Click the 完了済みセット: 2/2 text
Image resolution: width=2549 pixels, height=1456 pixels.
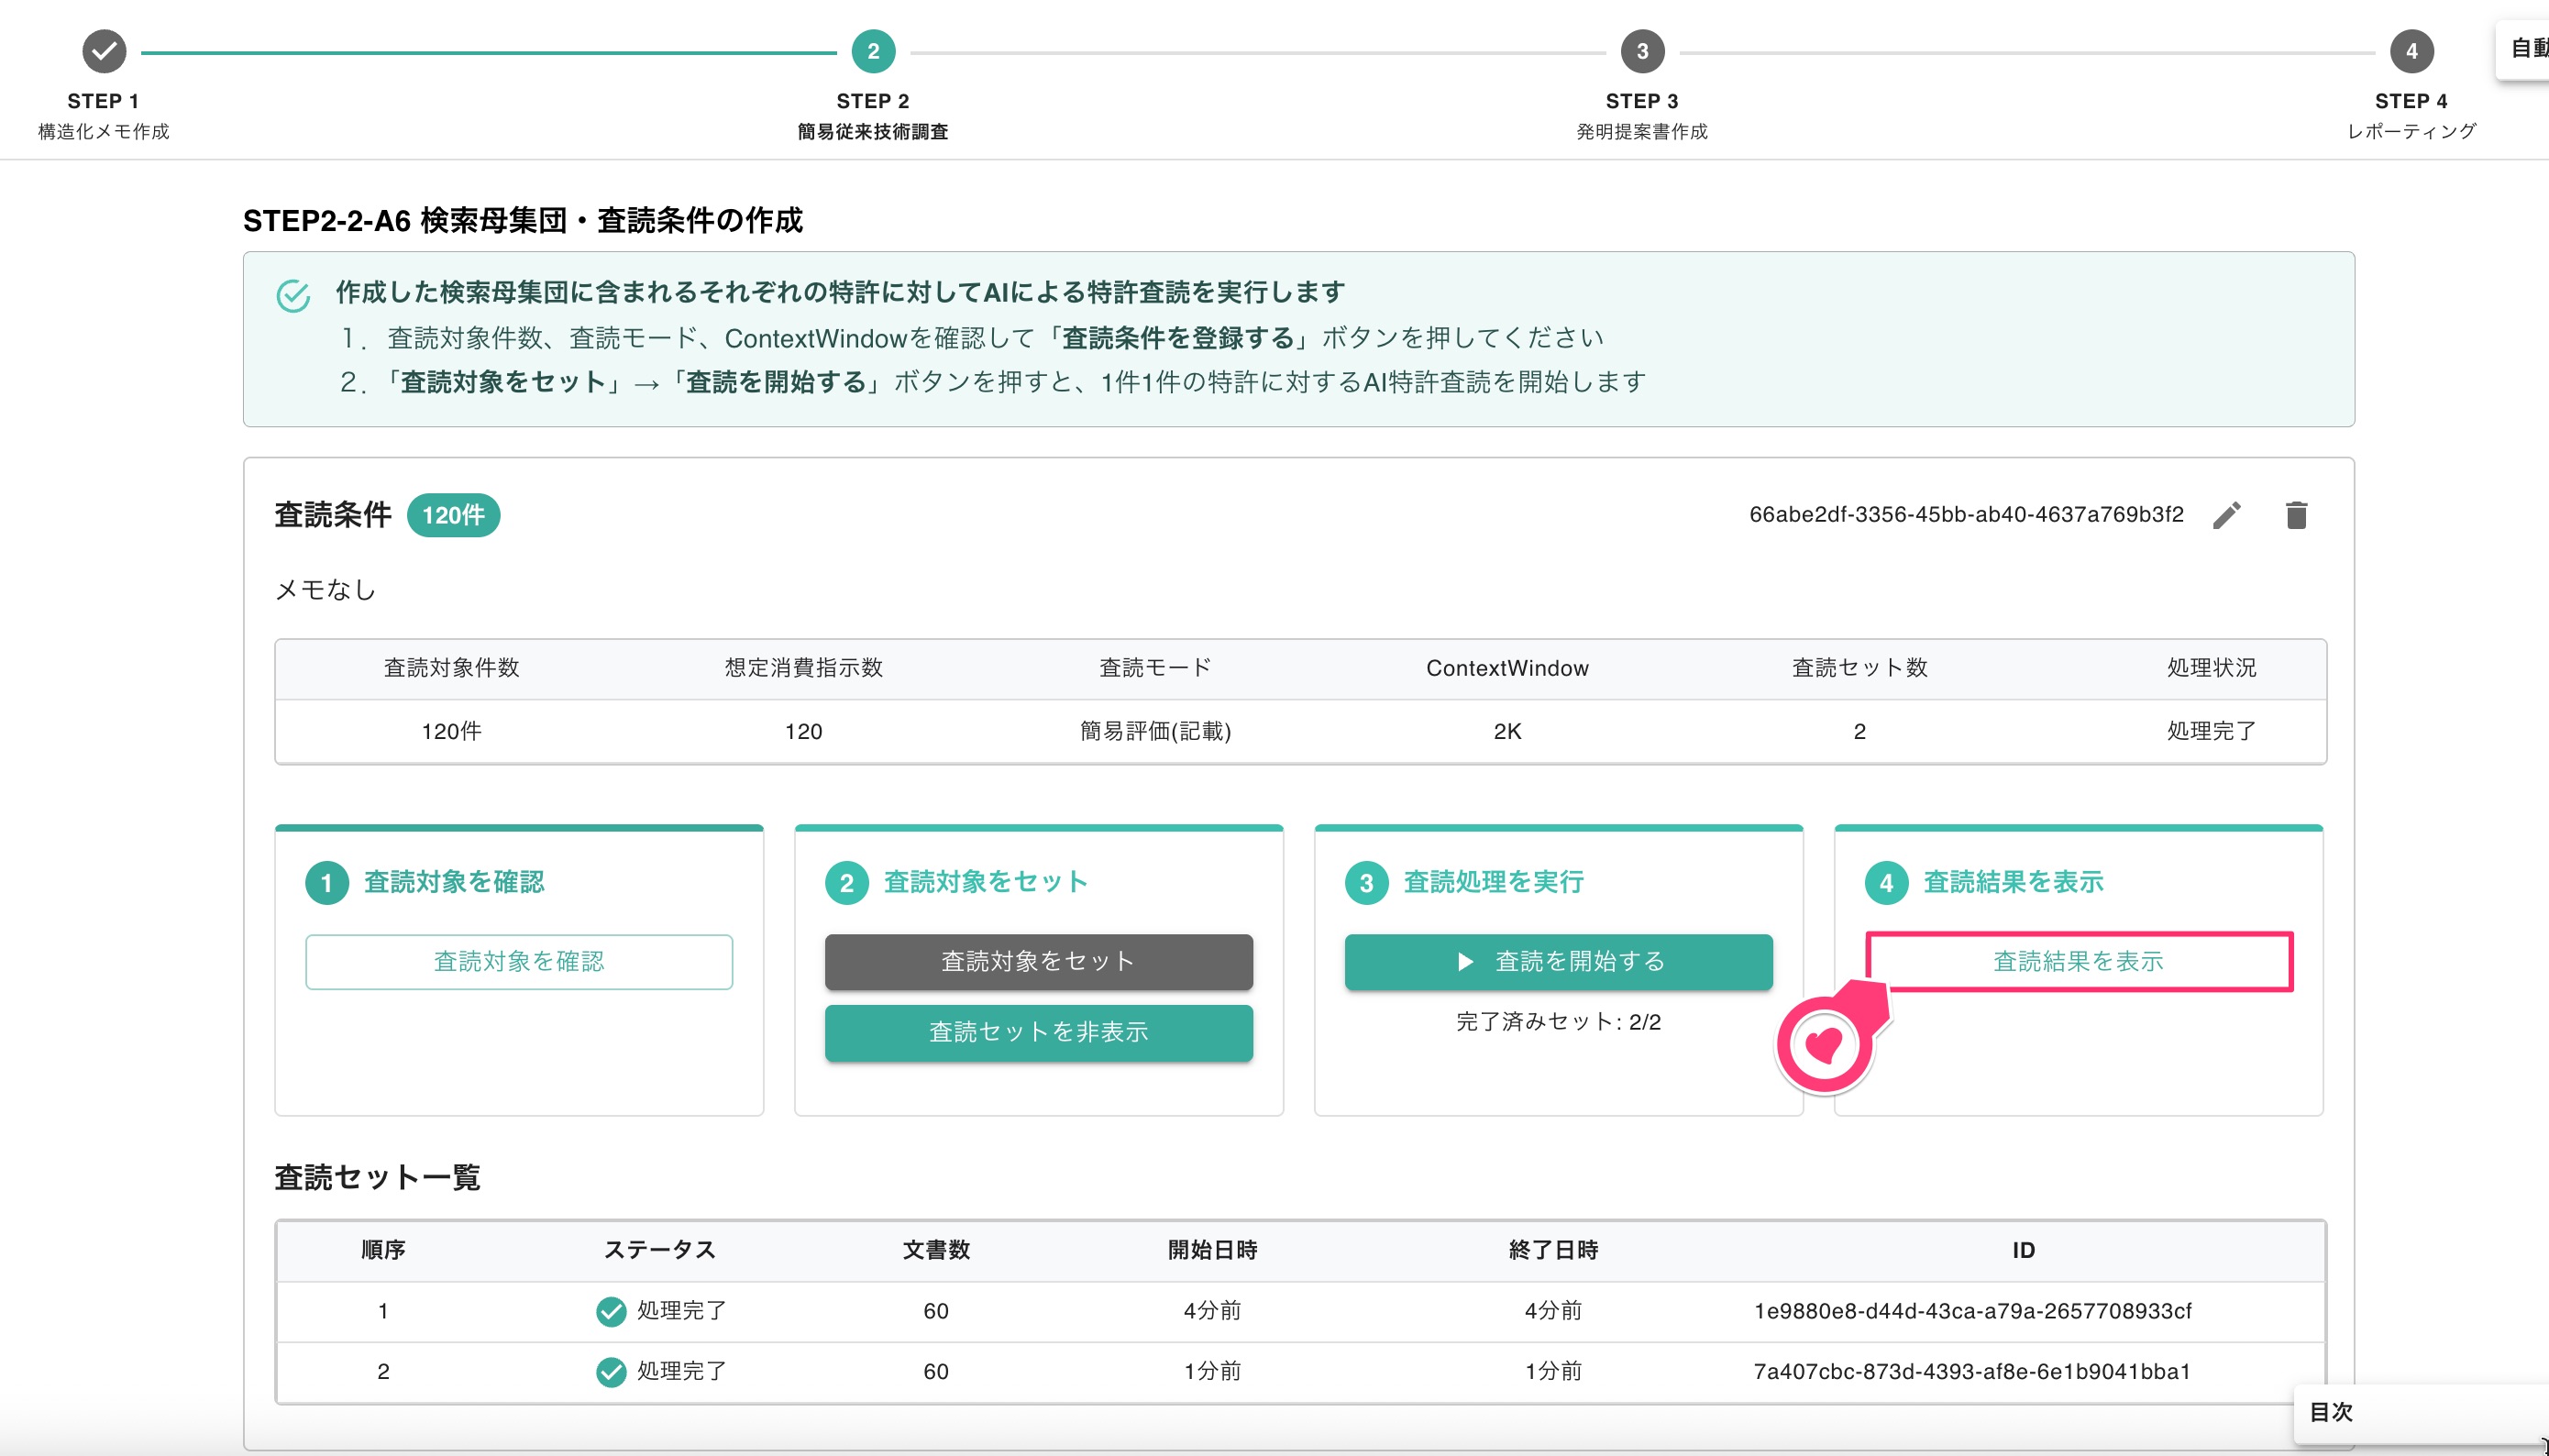[x=1558, y=1022]
